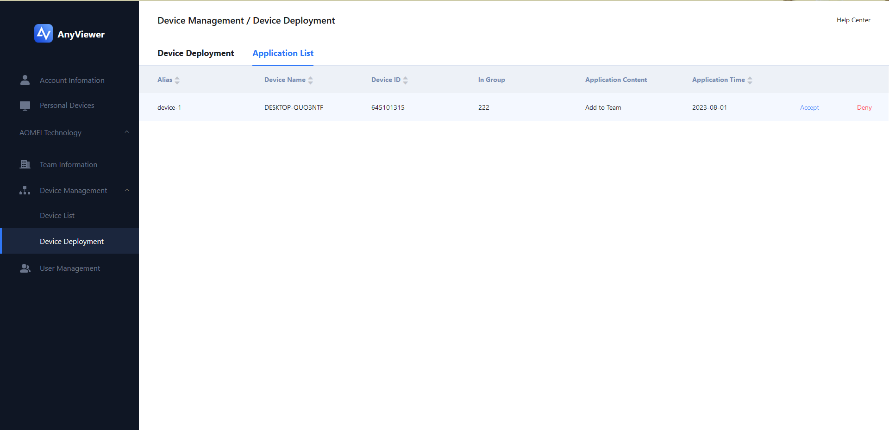
Task: Sort by Device Name column arrows
Action: click(310, 80)
